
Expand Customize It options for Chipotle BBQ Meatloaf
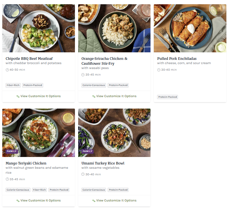41,96
